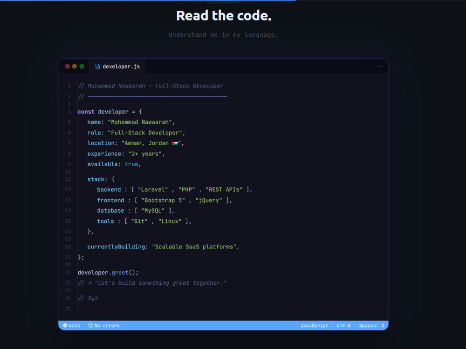Click the '// Xyz' comment

(x=88, y=298)
